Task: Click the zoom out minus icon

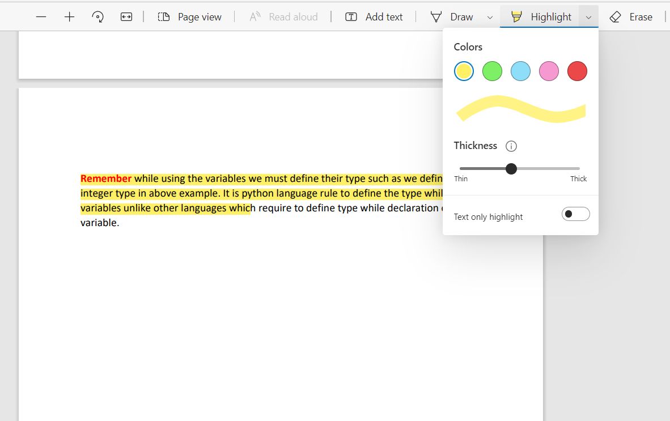Action: tap(41, 17)
